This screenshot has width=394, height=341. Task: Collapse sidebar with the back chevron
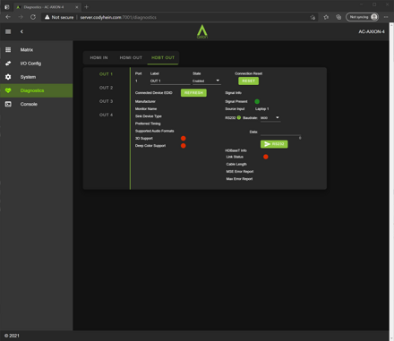[x=21, y=31]
